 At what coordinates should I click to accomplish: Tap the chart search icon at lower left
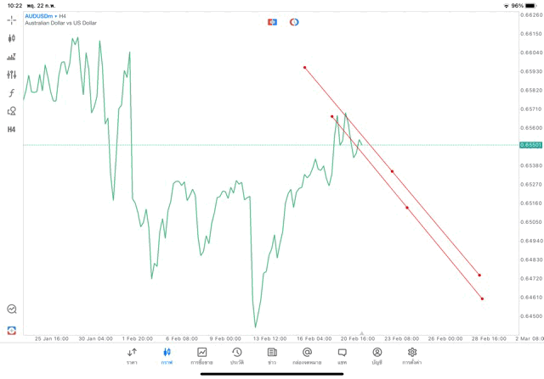pos(12,309)
